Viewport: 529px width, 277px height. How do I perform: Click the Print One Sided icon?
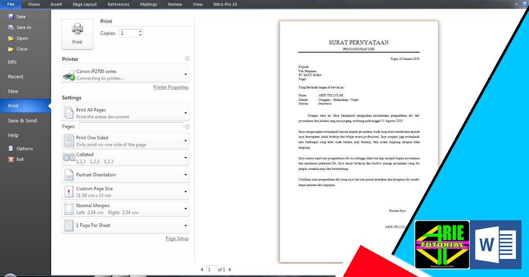(69, 141)
